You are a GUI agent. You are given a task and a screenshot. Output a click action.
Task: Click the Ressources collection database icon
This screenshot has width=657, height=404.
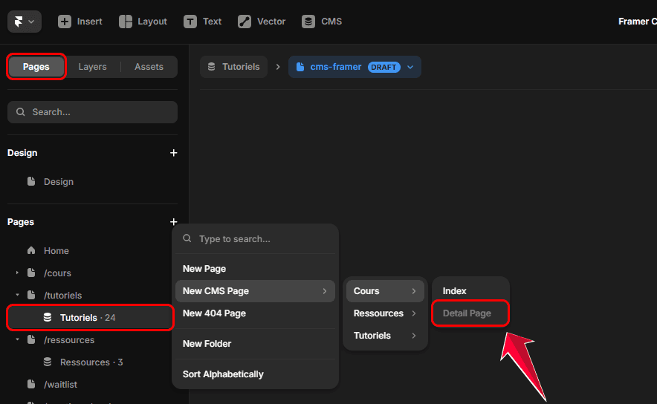click(x=48, y=362)
